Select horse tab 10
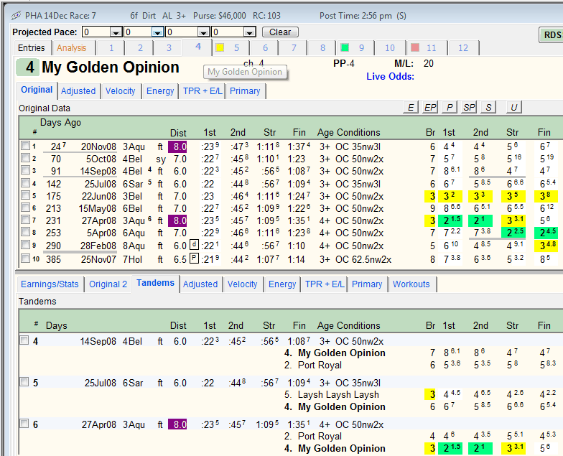 (x=390, y=47)
